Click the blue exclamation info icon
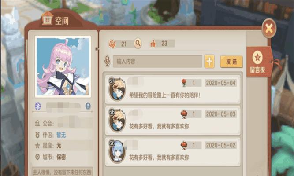This screenshot has width=294, height=176. tap(88, 106)
